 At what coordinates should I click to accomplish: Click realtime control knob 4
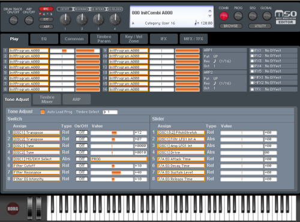coord(115,19)
